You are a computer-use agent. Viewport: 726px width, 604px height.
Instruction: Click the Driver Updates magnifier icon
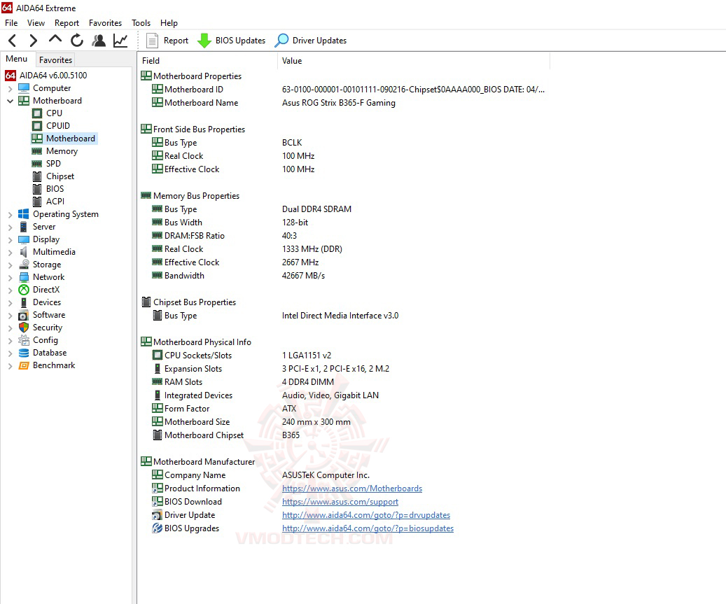(x=281, y=41)
